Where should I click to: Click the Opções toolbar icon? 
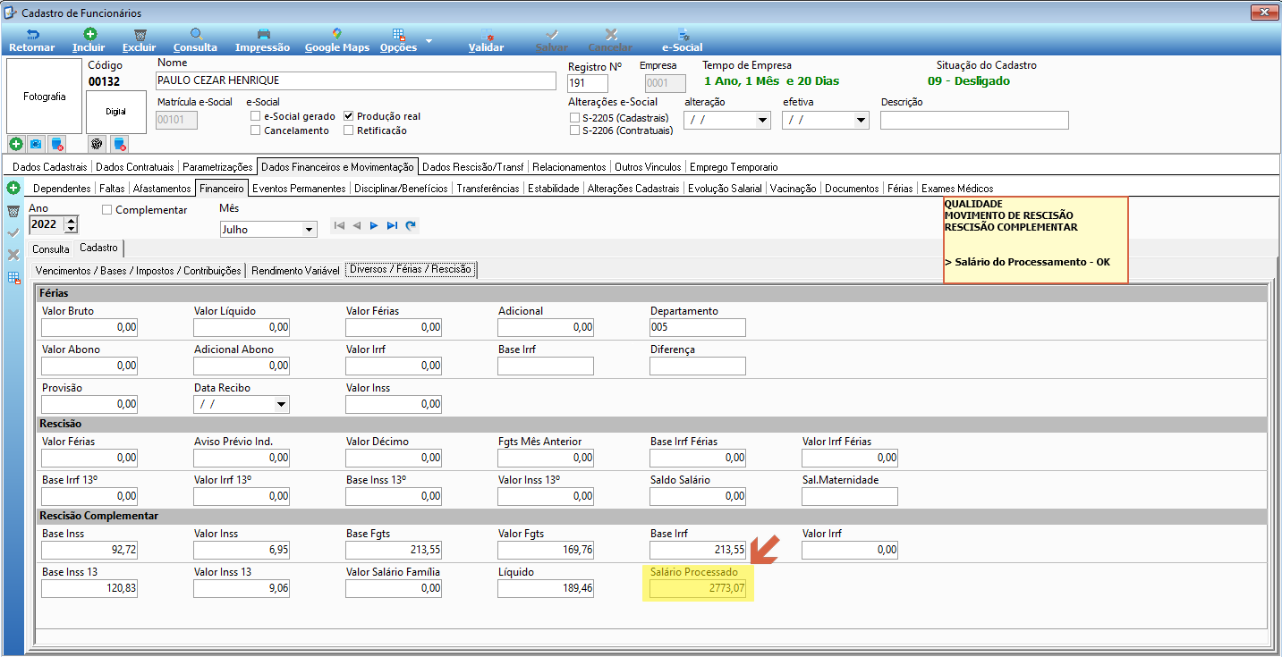[x=398, y=34]
